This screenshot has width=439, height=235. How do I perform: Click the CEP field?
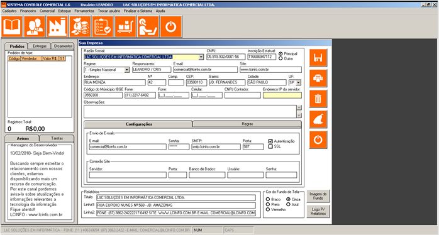196,82
